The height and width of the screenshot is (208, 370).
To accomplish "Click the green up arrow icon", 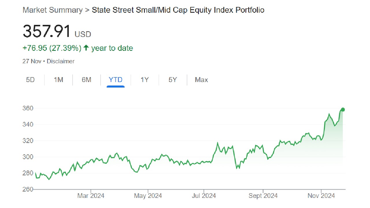I will [x=86, y=48].
